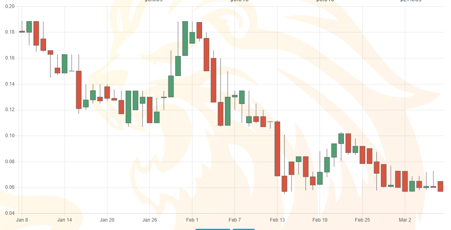Click the green Jan 14 candlestick
451x230 pixels.
pyautogui.click(x=65, y=64)
